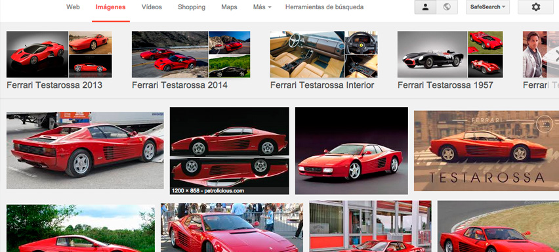Open the settings gear menu
This screenshot has width=559, height=252.
click(535, 7)
